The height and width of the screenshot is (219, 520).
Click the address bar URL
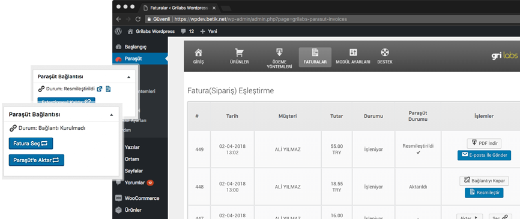(261, 19)
